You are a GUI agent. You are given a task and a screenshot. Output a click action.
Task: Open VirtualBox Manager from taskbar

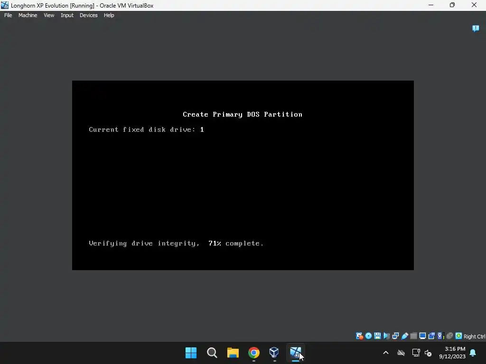[274, 353]
